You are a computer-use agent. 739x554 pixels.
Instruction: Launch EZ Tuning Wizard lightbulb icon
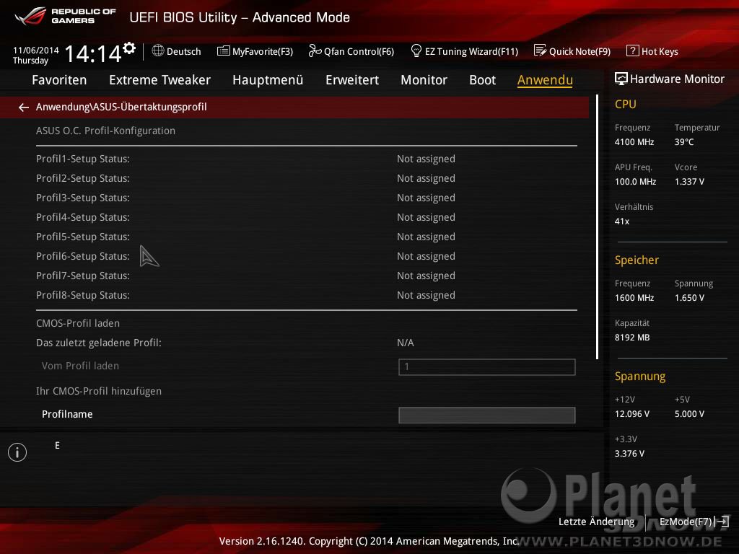coord(416,50)
